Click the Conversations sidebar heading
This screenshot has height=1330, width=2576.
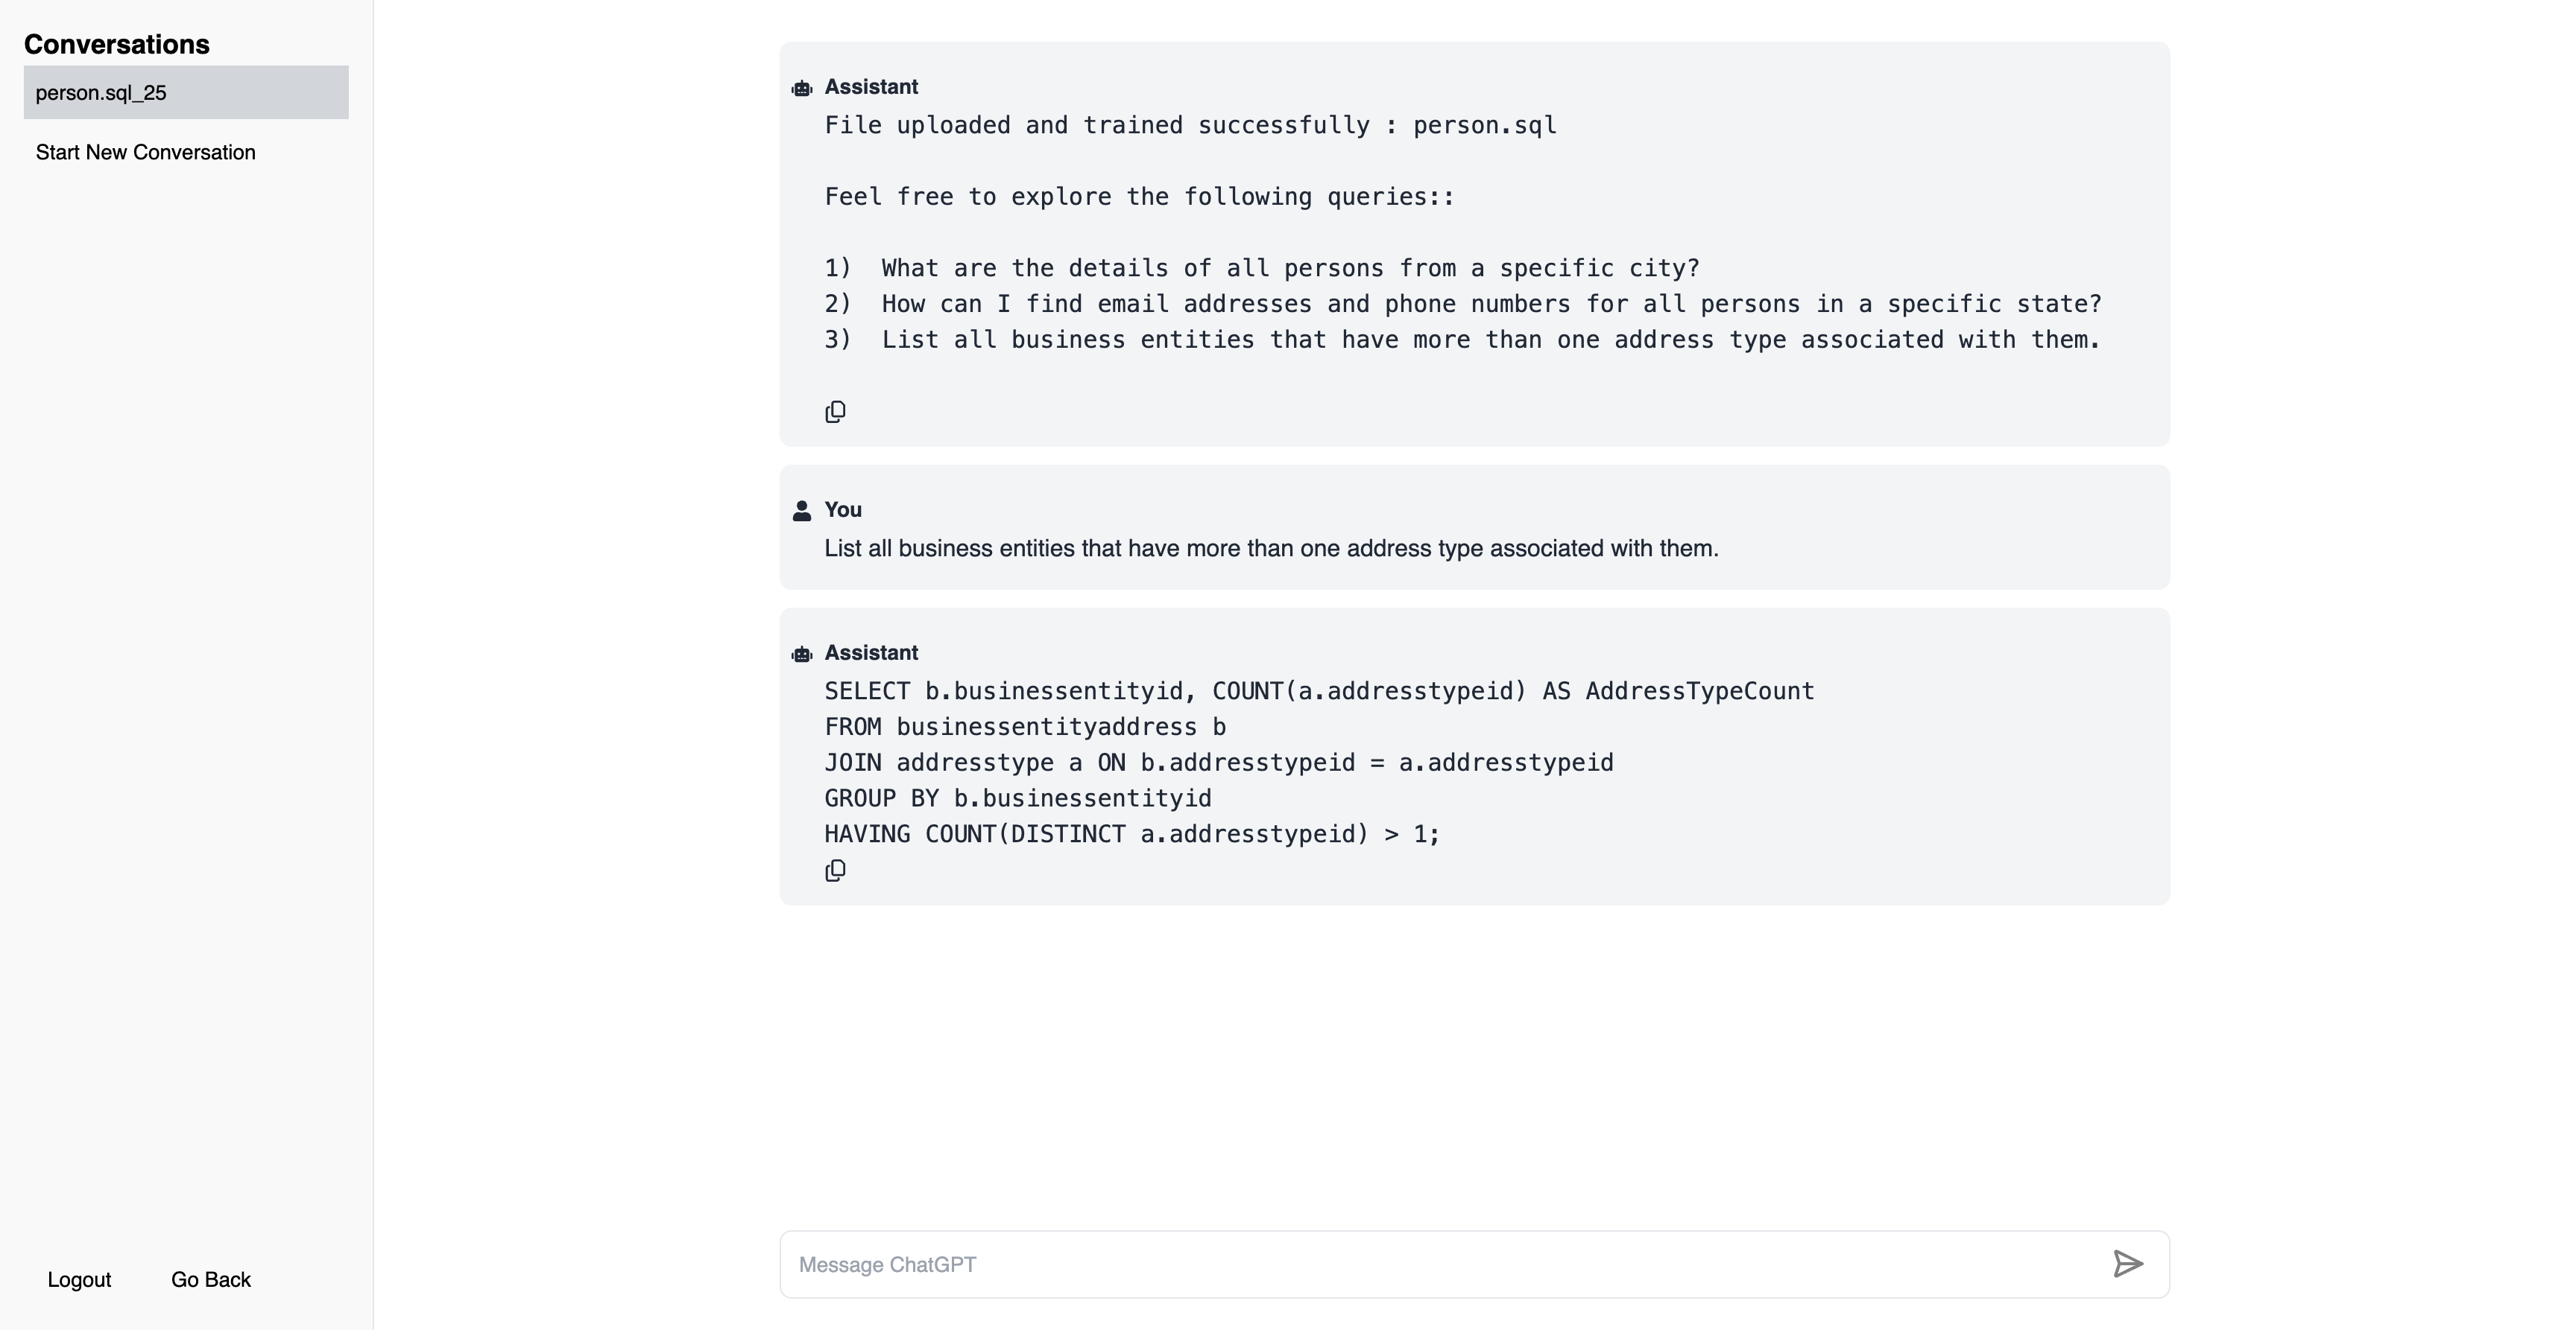tap(117, 44)
